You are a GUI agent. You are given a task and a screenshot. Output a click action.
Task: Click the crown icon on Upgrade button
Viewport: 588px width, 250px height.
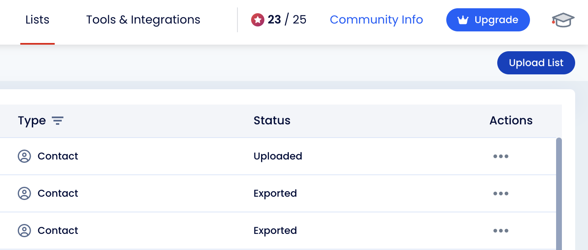(x=463, y=19)
